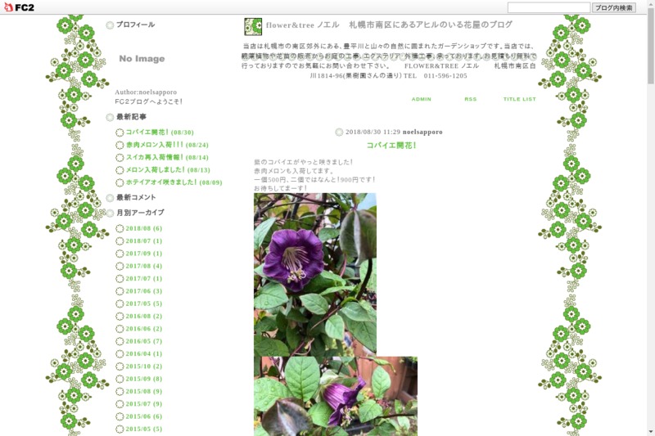655x436 pixels.
Task: Click the No Image profile placeholder
Action: 142,58
